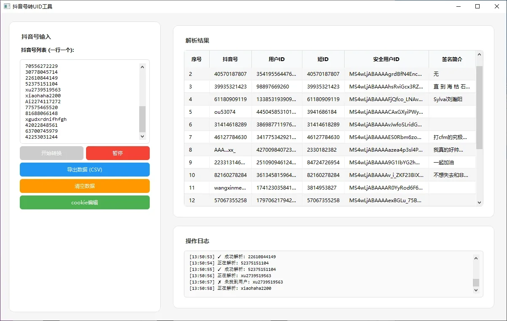Select log line 成功解析: 22610844149
Image resolution: width=507 pixels, height=321 pixels.
(233, 257)
